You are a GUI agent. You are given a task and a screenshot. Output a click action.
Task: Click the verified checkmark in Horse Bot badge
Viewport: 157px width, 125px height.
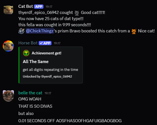pyautogui.click(x=41, y=43)
